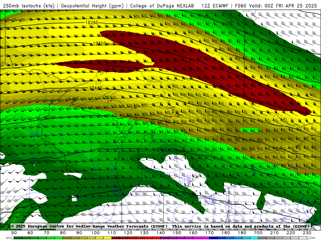The image size is (321, 240).
Task: Click the 60 value on the color scale
Action: click(x=30, y=233)
